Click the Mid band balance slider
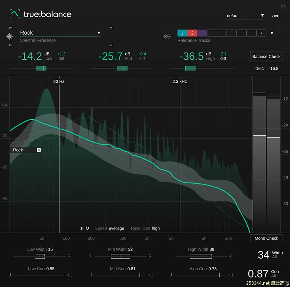Image resolution: width=290 pixels, height=287 pixels. coord(122,68)
